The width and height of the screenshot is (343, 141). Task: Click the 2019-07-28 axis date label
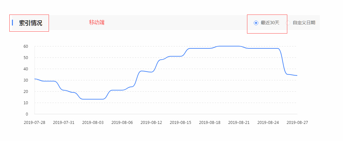[x=34, y=123]
